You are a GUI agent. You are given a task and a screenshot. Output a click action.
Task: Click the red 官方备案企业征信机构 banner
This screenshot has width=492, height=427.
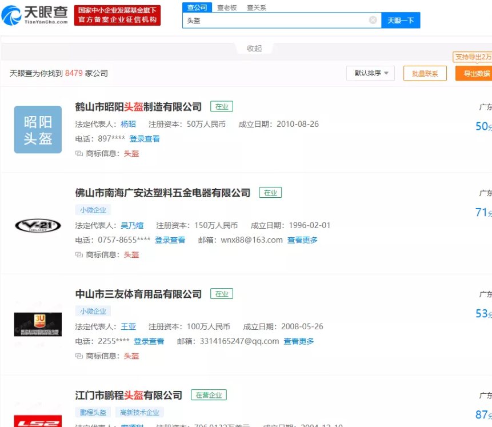117,15
